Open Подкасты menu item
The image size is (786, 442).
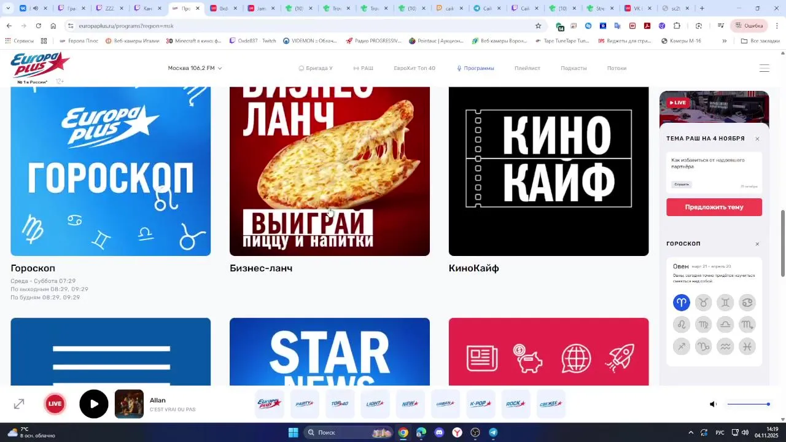(x=574, y=68)
